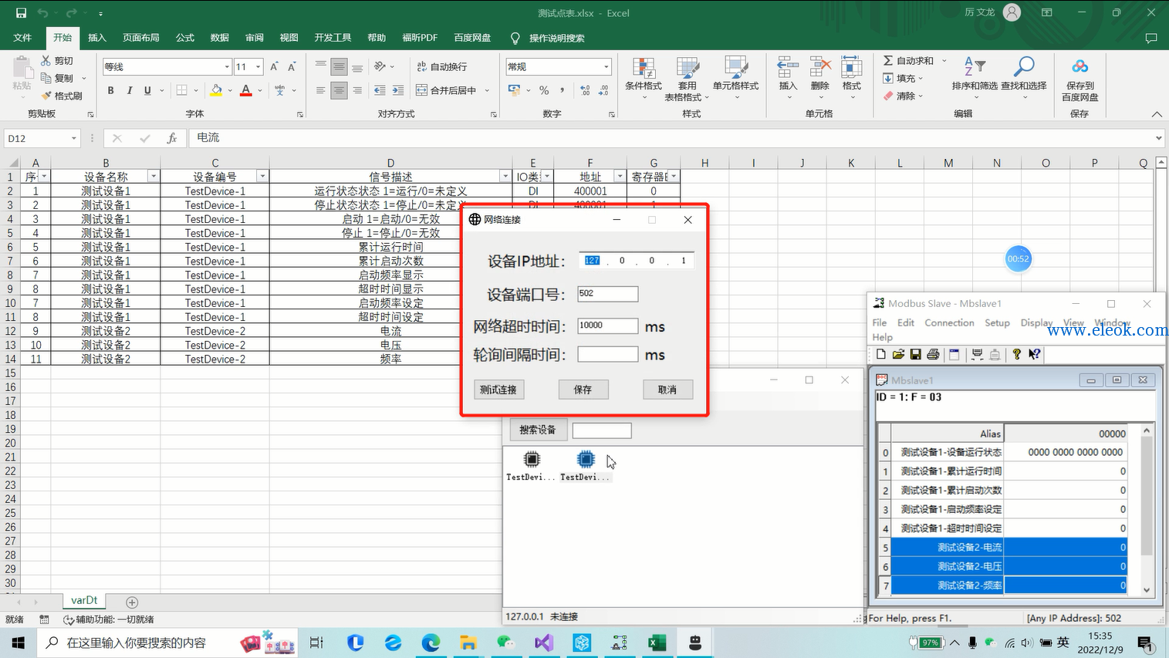Image resolution: width=1169 pixels, height=658 pixels.
Task: Click yellow question mark About icon in Modbus Slave
Action: point(1017,354)
